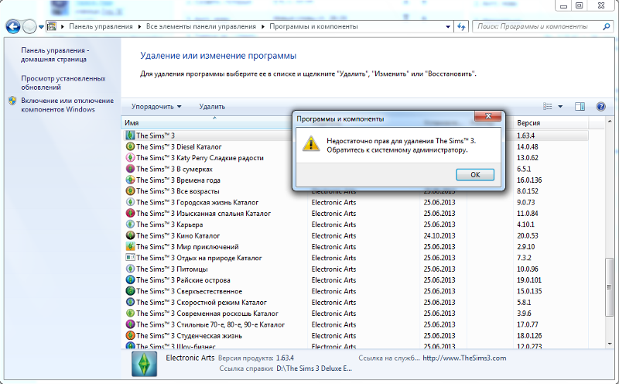This screenshot has width=619, height=384.
Task: Select 'Изысканная спальня Каталог' icon
Action: pyautogui.click(x=130, y=214)
